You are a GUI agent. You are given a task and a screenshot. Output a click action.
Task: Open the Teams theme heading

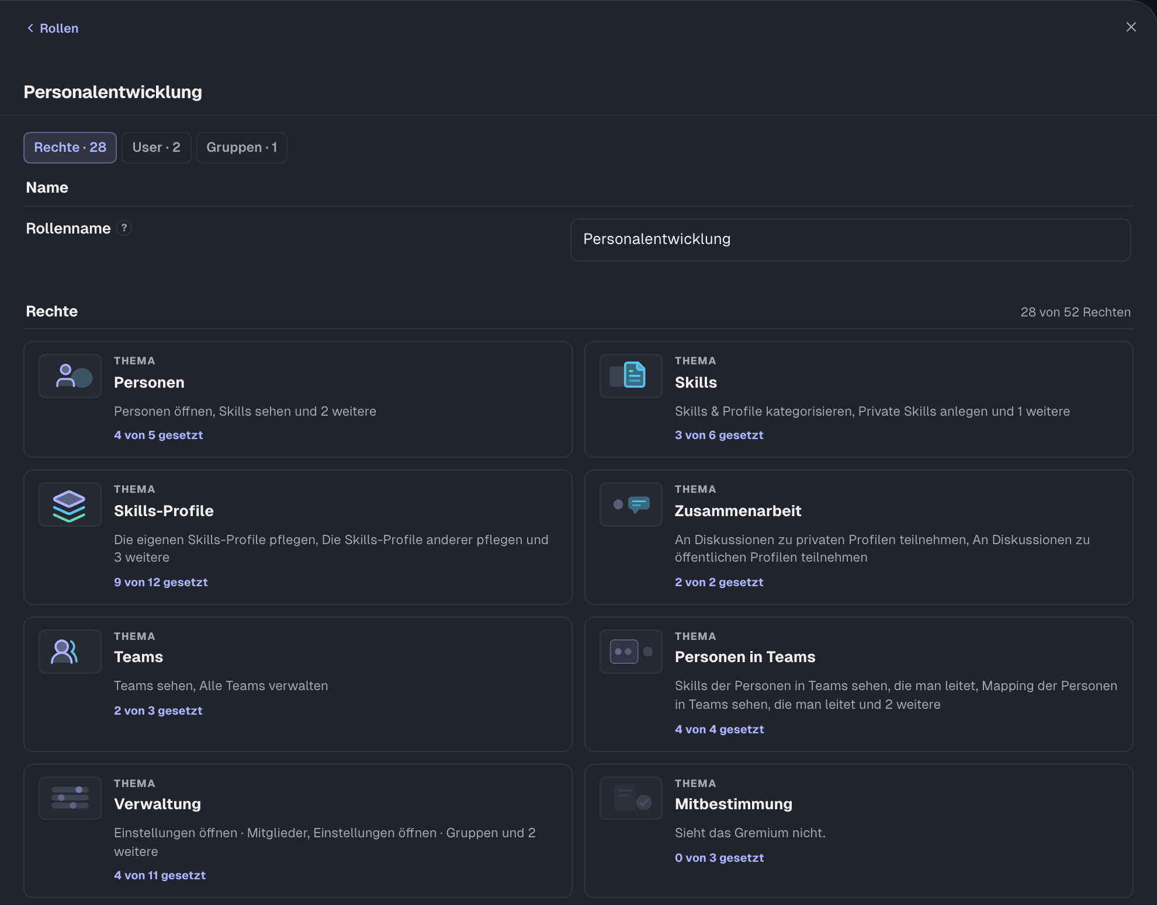tap(138, 657)
